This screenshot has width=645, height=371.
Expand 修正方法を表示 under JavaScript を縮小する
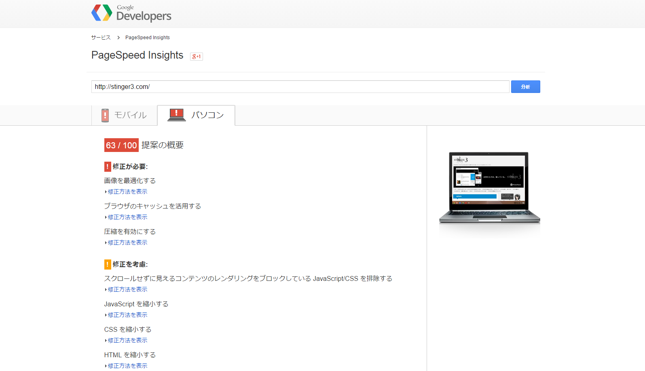tap(127, 315)
